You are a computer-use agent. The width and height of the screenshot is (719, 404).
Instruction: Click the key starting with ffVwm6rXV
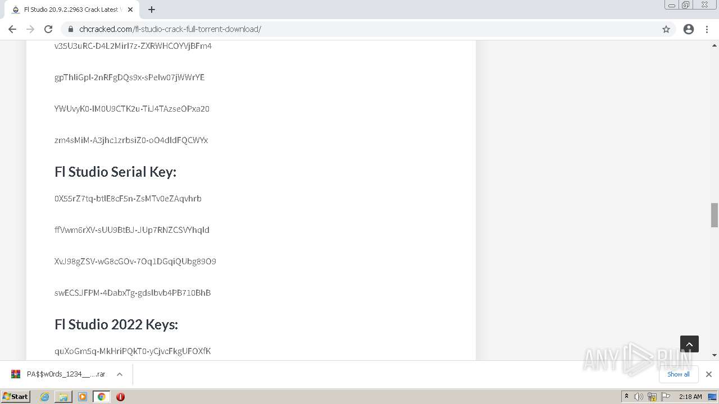click(132, 230)
